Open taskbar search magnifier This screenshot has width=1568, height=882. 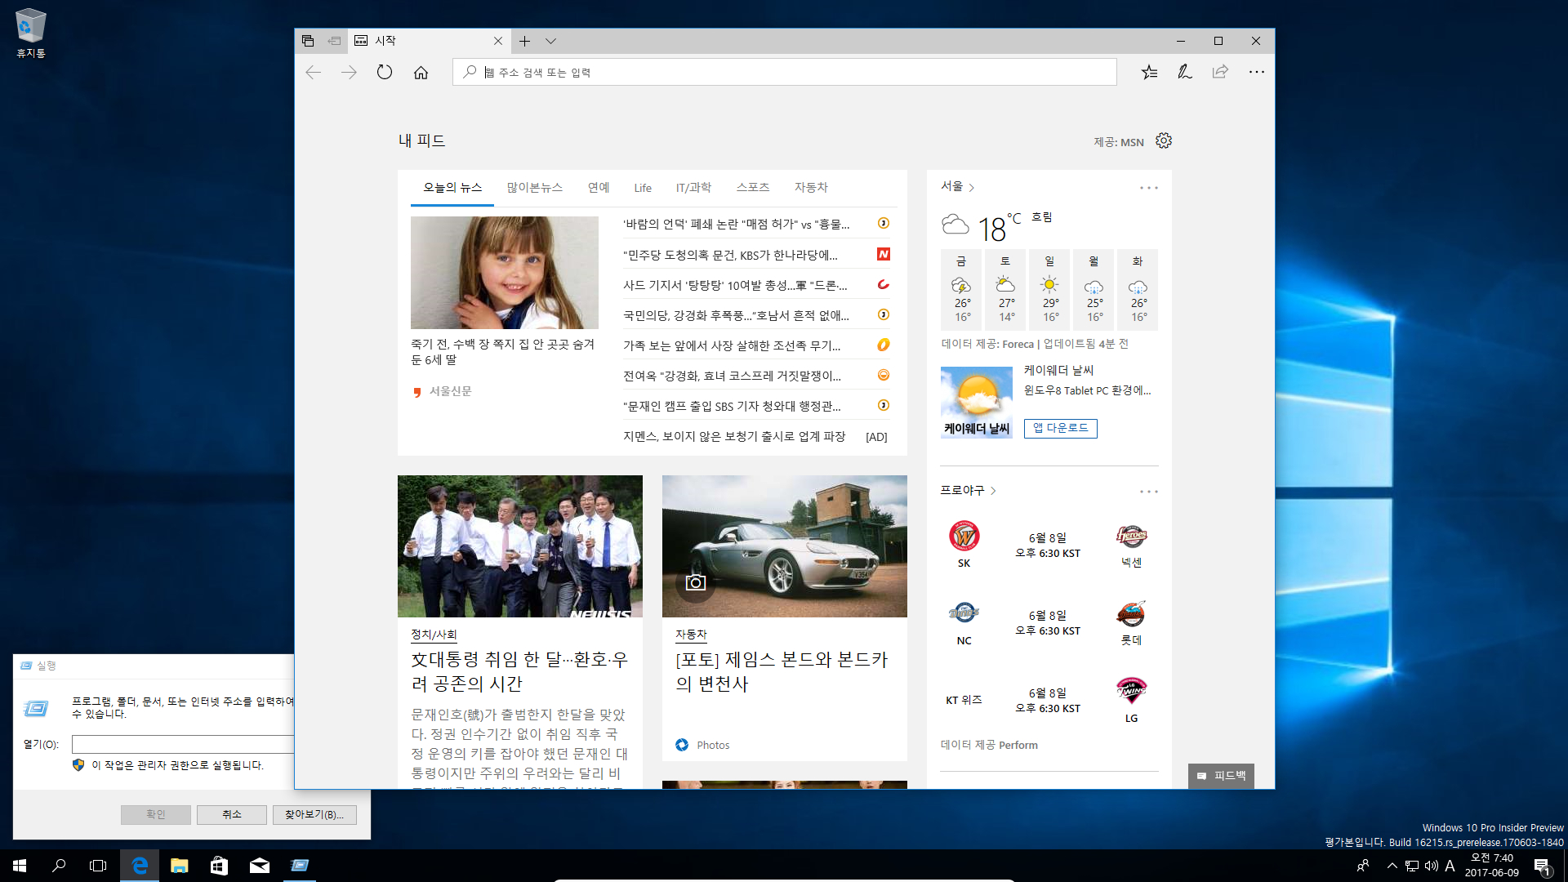click(x=59, y=866)
